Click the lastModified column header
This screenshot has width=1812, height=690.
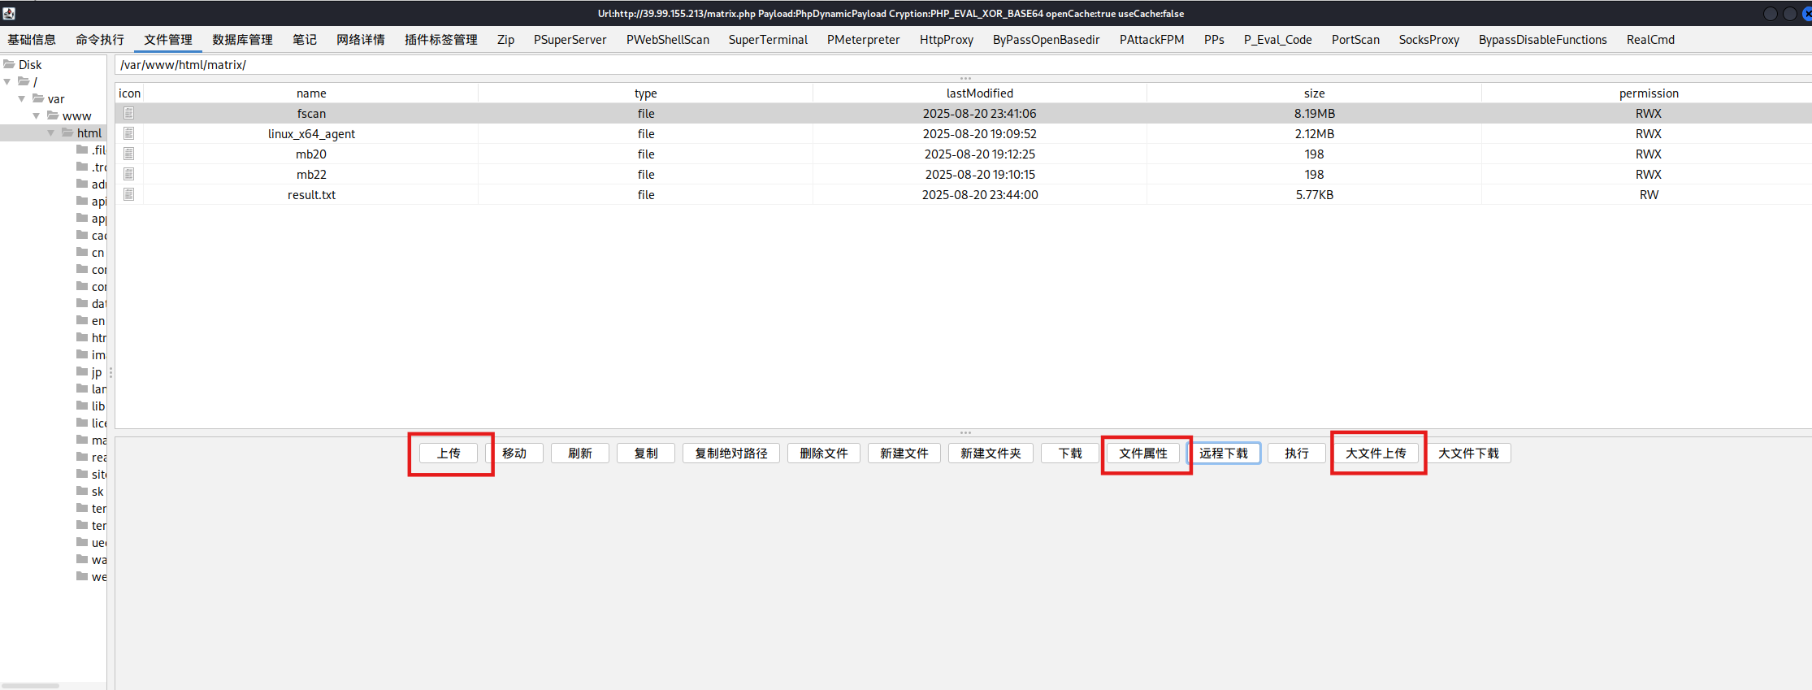coord(979,93)
